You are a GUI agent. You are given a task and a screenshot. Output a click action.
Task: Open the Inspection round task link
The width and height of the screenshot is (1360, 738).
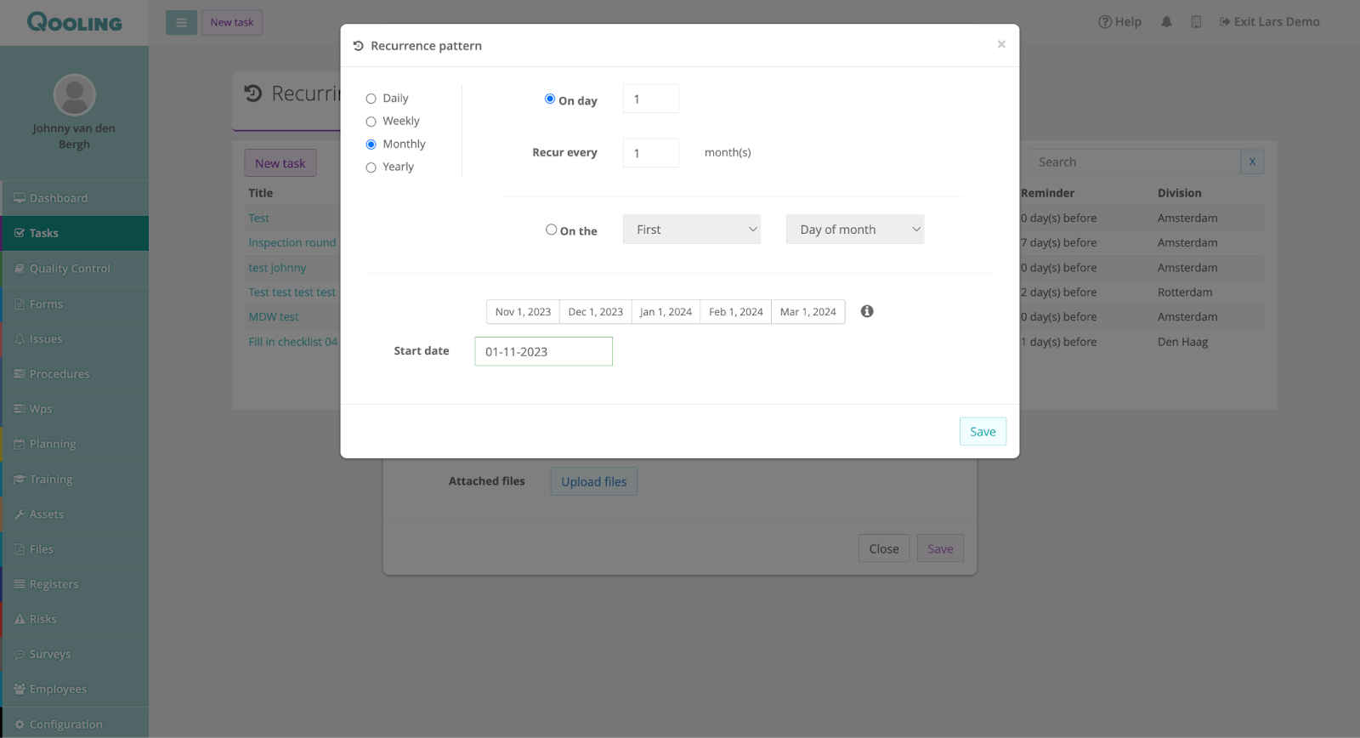[x=292, y=243]
